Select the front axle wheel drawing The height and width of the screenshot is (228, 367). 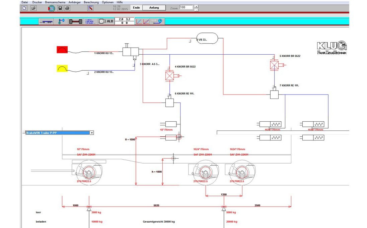point(89,172)
